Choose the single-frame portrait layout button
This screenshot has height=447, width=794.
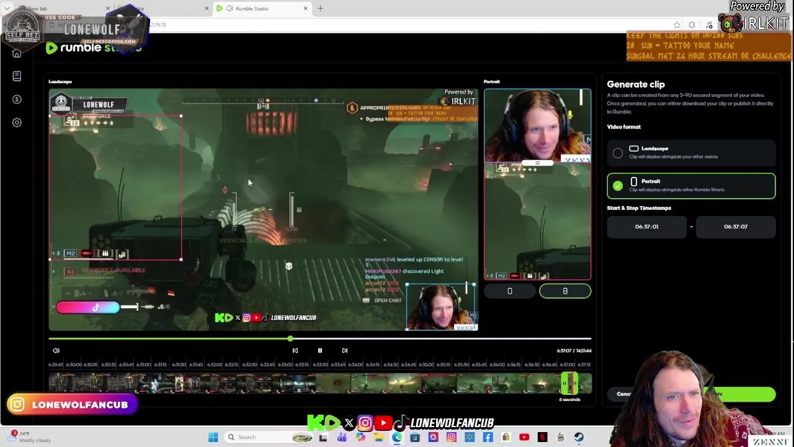pos(510,291)
